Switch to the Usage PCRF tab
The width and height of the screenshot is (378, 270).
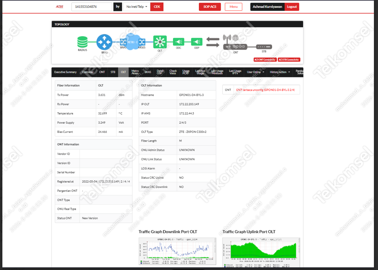coord(186,72)
